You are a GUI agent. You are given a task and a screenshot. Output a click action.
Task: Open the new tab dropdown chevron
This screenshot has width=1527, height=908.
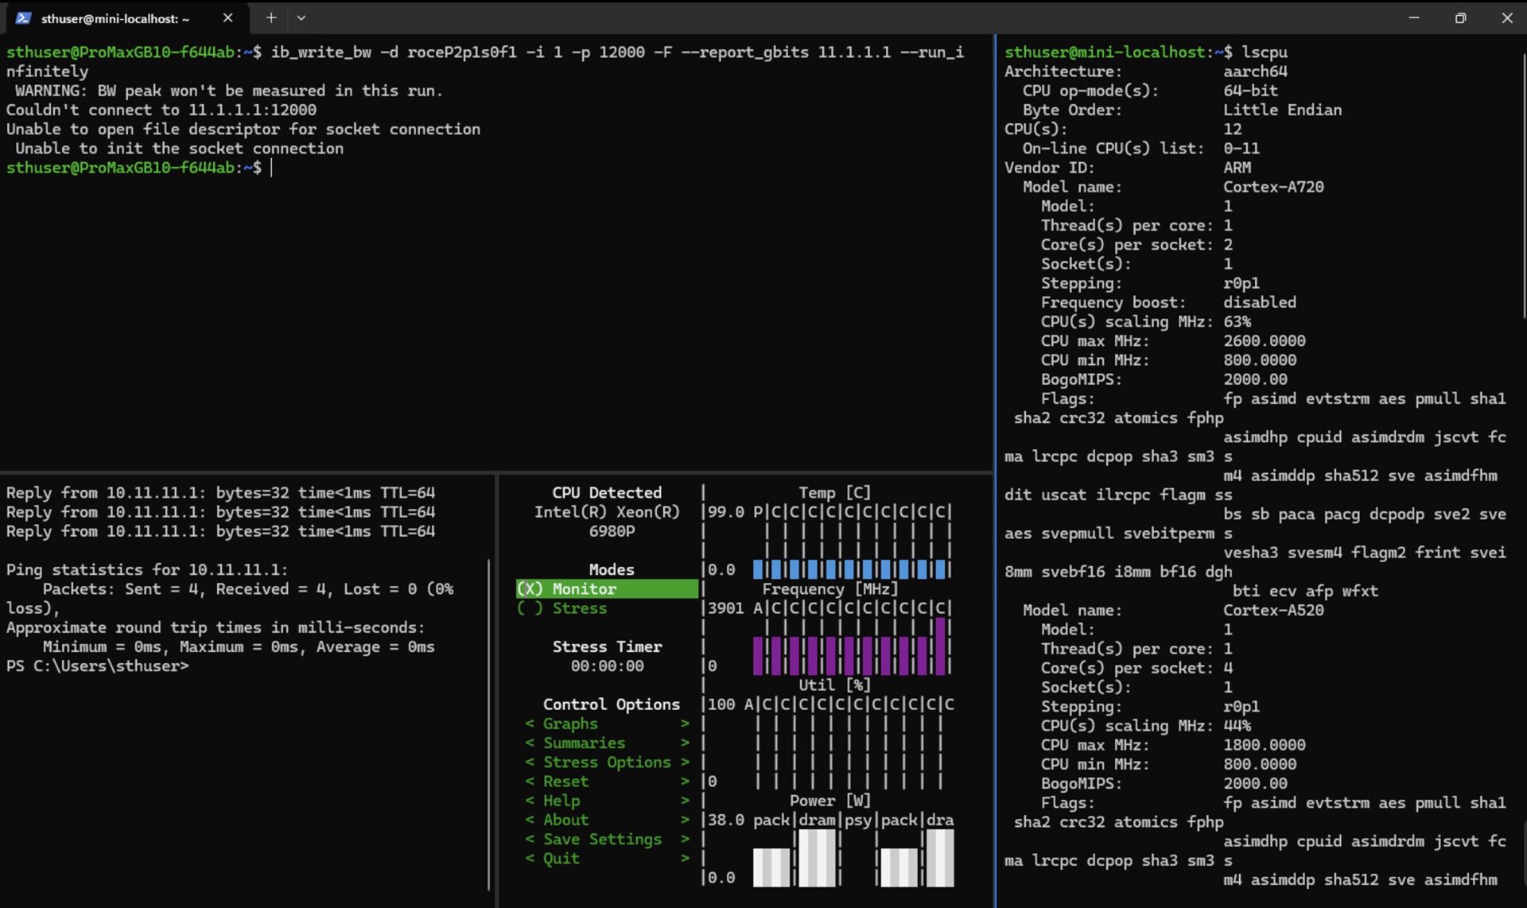pos(301,17)
